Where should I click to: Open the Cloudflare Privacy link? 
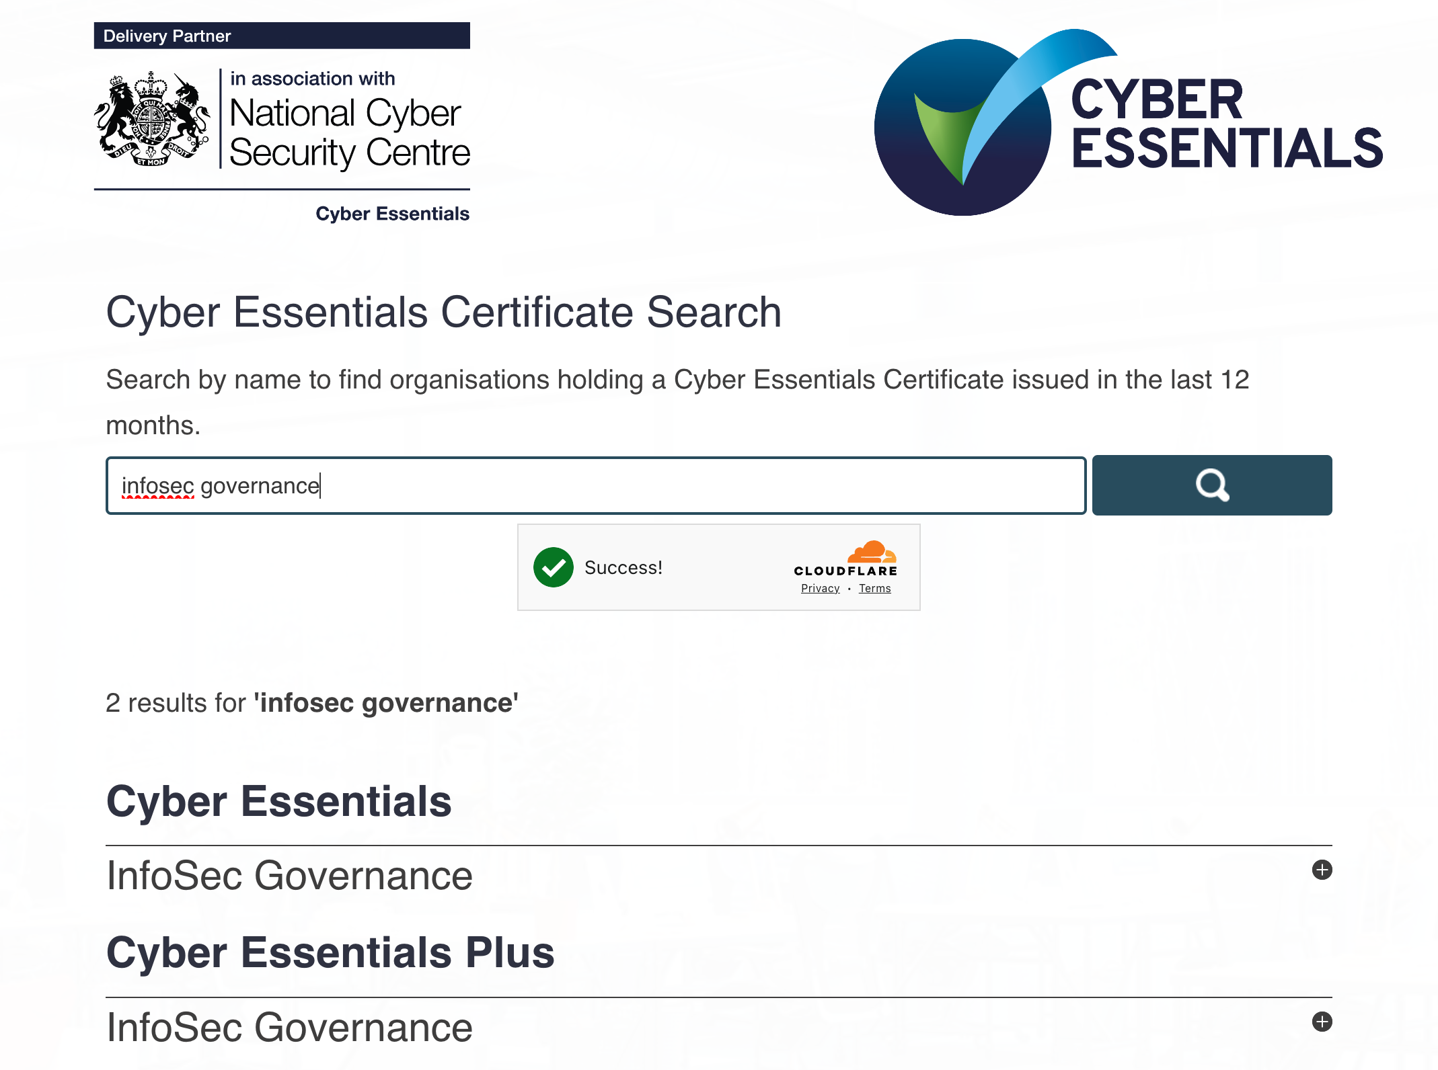tap(820, 588)
